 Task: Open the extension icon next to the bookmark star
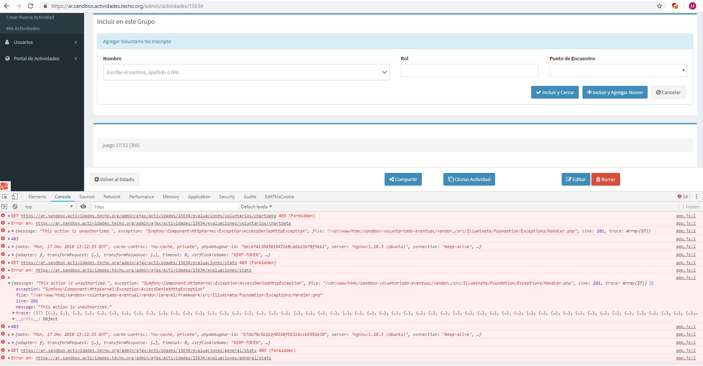[675, 6]
